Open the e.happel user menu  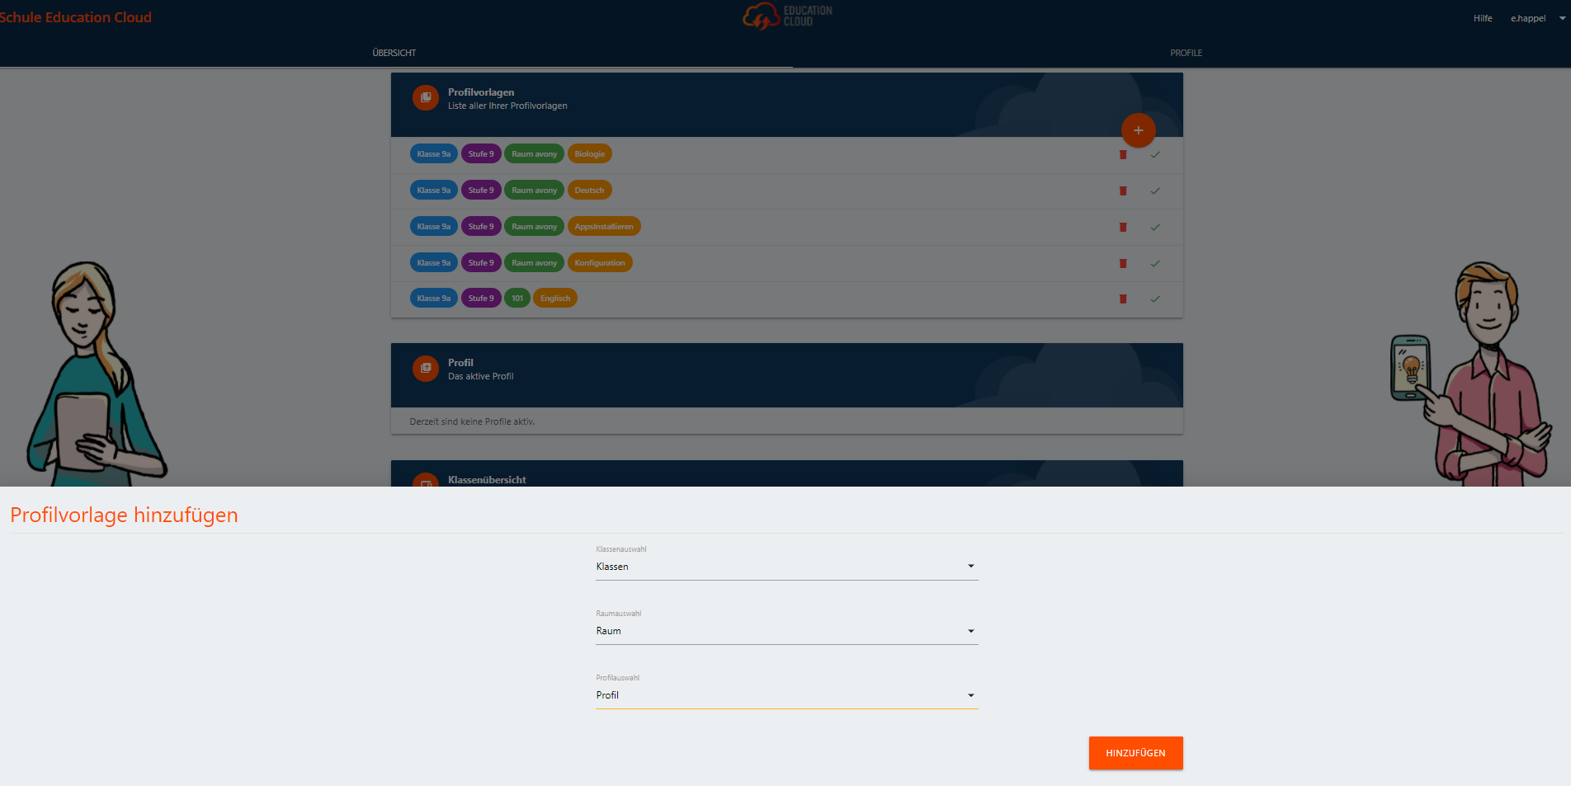[1536, 18]
